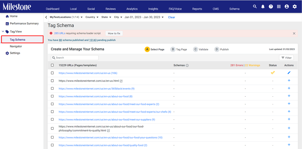Open the apps grid icon
The width and height of the screenshot is (302, 149).
tap(279, 6)
